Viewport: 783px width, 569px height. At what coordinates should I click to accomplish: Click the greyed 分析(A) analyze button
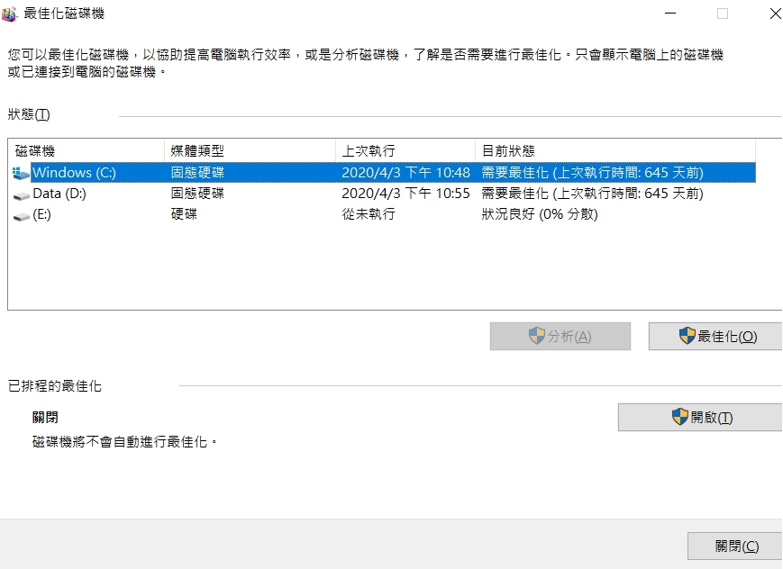(x=560, y=336)
